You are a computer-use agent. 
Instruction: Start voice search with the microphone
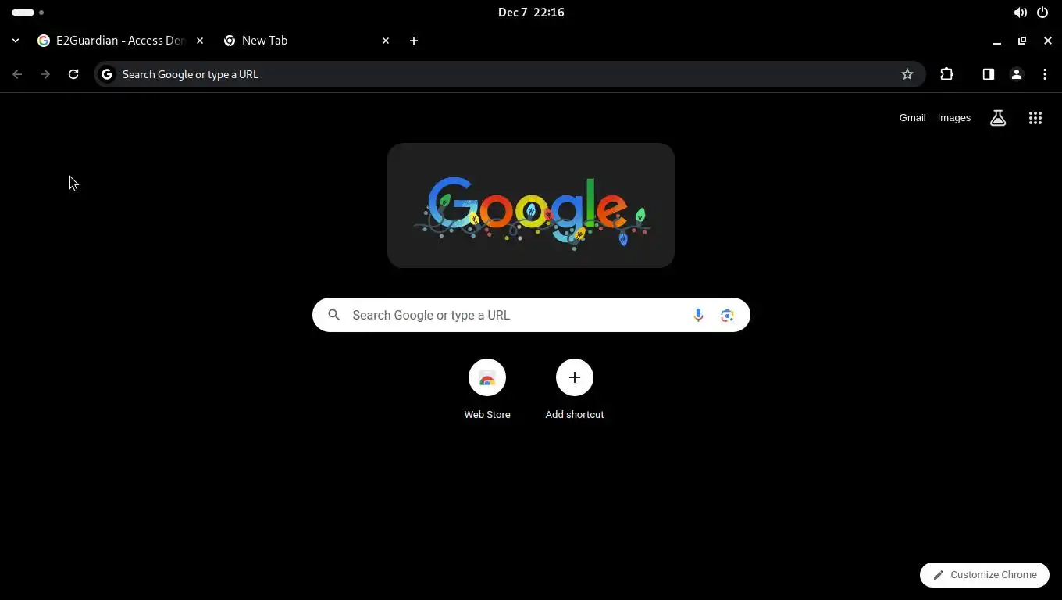[x=698, y=315]
